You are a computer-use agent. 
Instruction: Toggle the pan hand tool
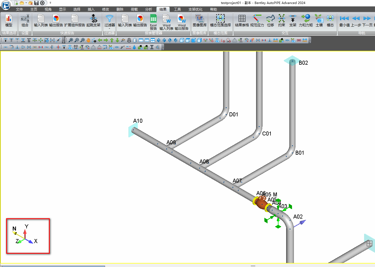[88, 40]
